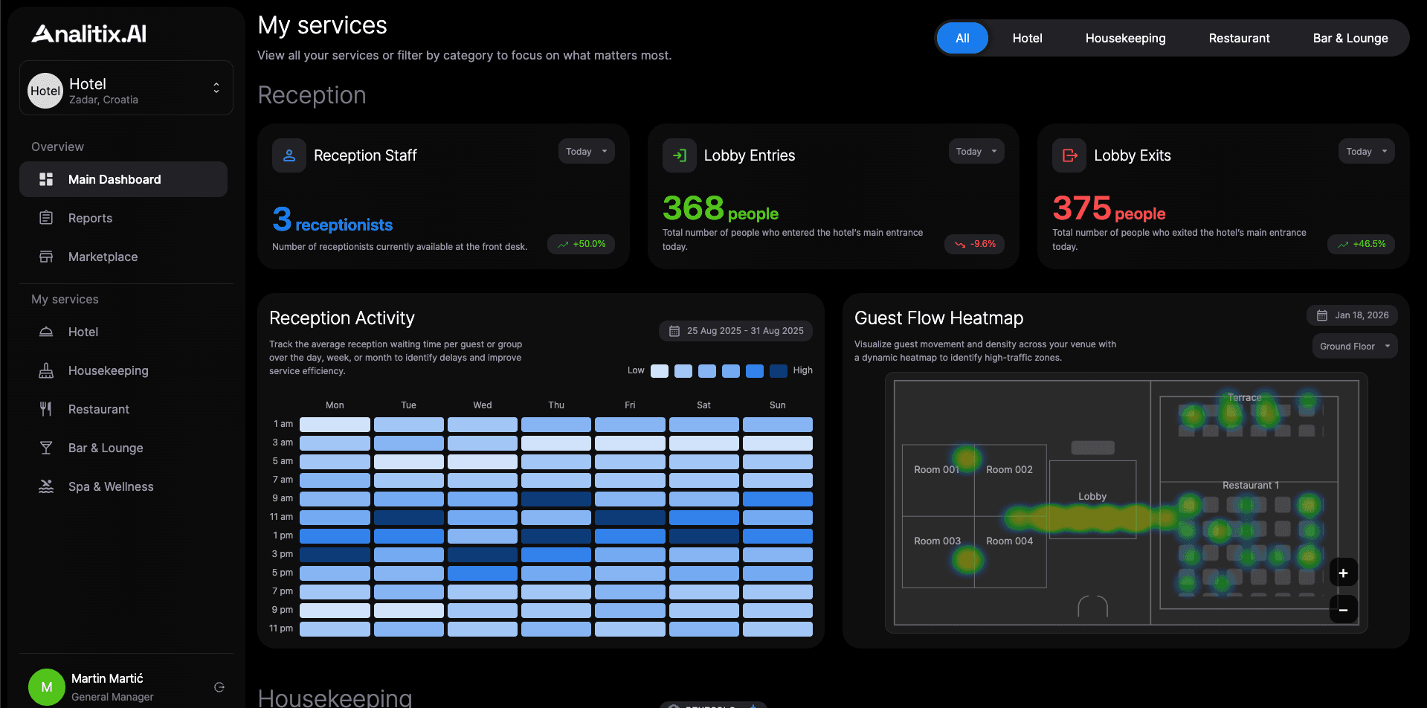Zoom in on the heatmap with plus button
The image size is (1427, 708).
1343,573
